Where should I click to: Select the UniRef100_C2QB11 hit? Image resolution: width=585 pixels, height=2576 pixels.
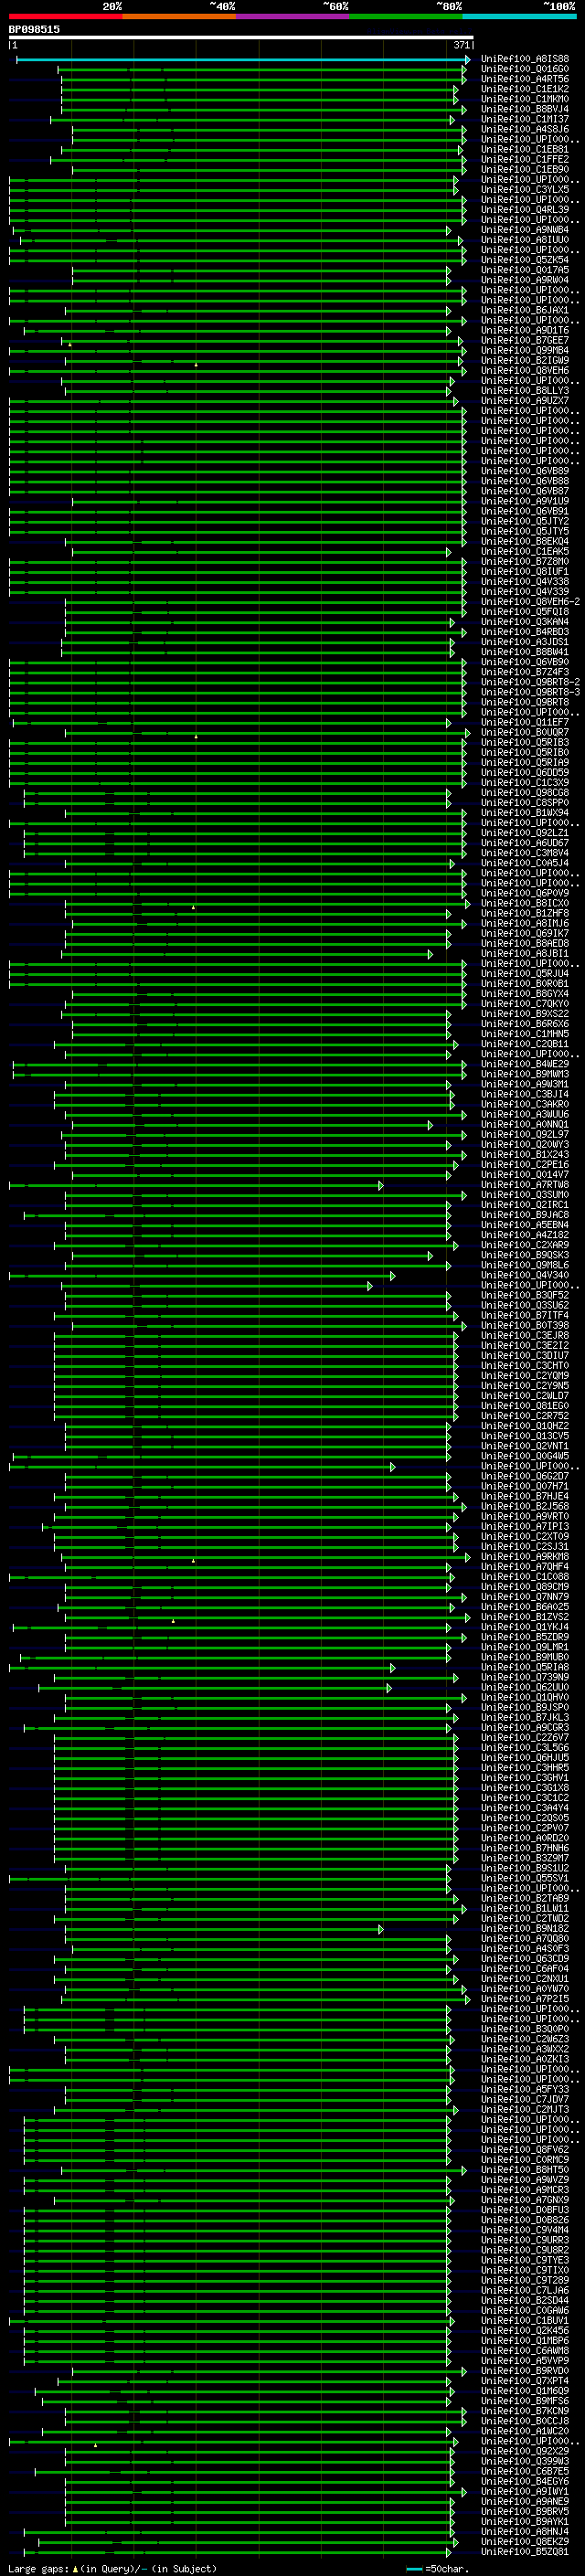point(525,1044)
